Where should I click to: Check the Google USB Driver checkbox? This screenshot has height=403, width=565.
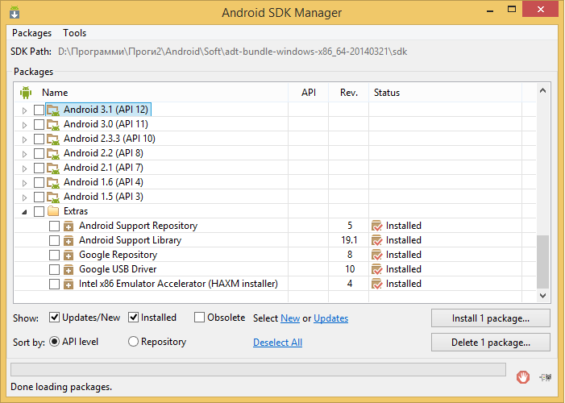click(55, 269)
